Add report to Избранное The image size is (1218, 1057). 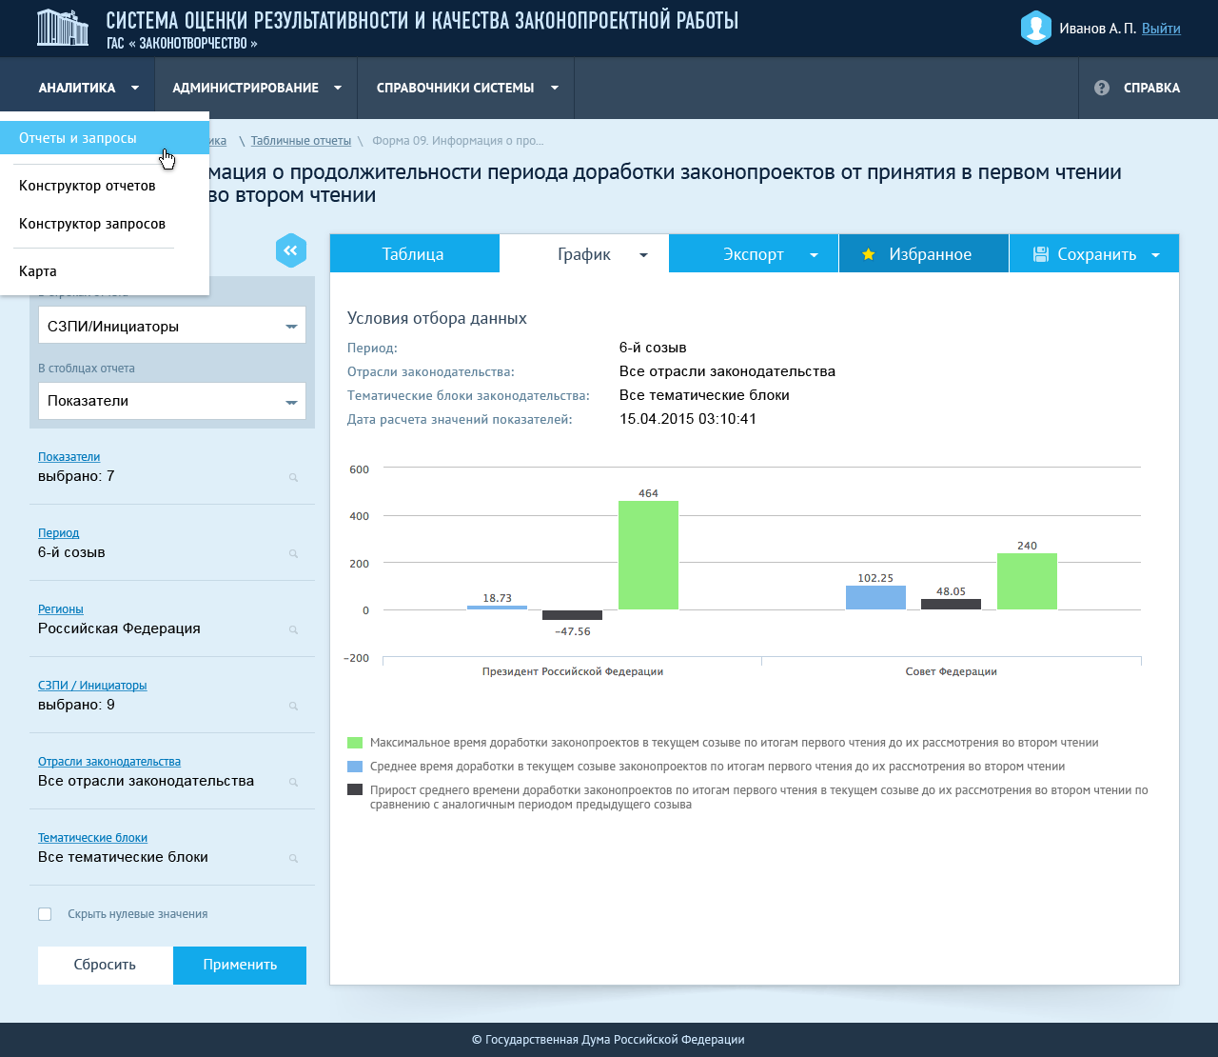[x=924, y=254]
